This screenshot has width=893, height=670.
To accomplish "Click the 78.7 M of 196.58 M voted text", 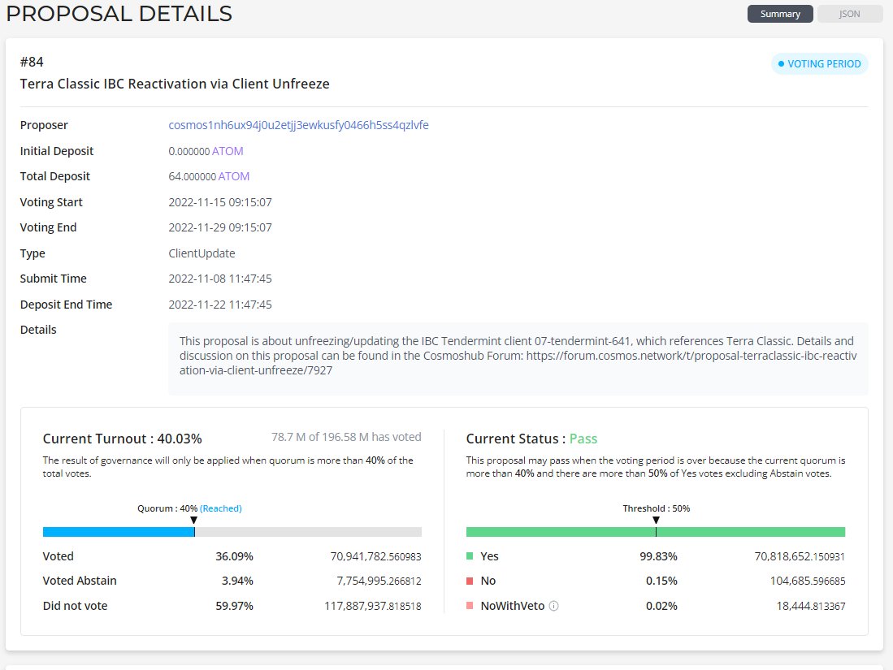I will click(346, 437).
